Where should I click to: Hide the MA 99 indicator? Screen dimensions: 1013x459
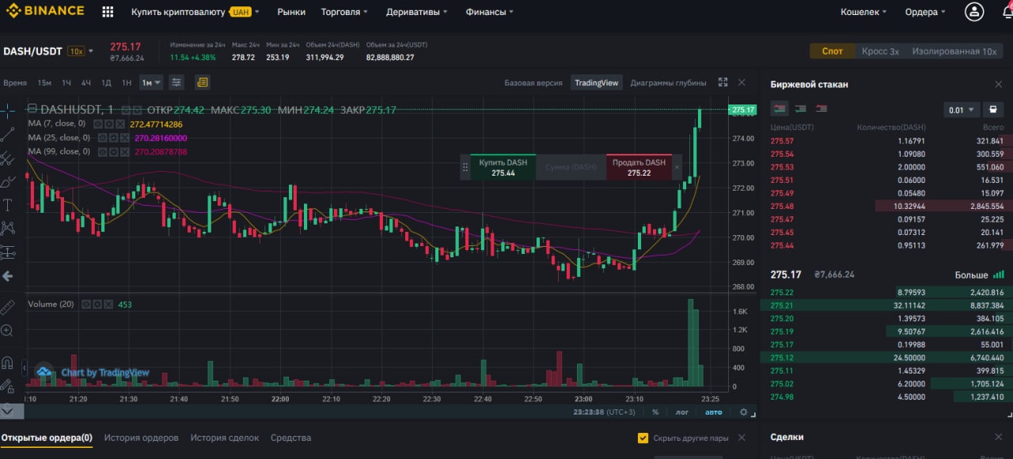click(x=104, y=151)
